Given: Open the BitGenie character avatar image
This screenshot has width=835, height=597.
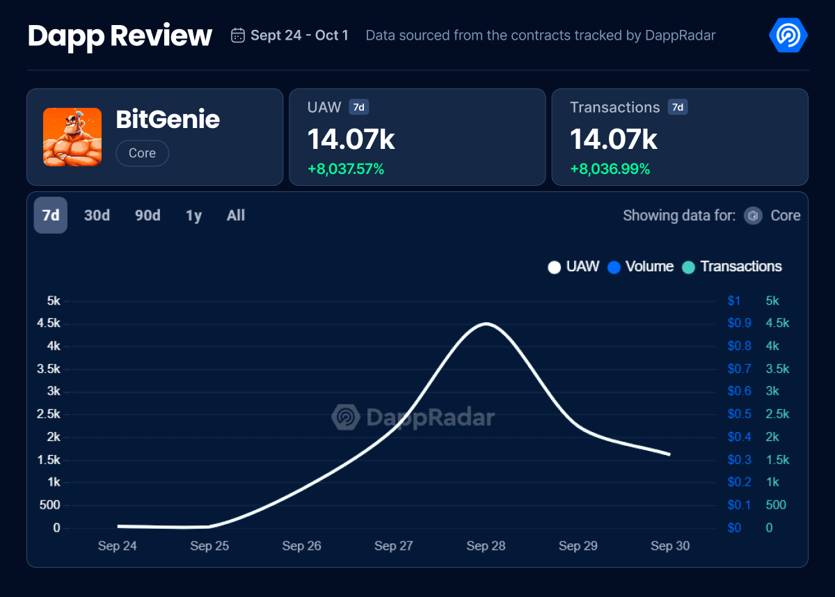Looking at the screenshot, I should [x=72, y=137].
